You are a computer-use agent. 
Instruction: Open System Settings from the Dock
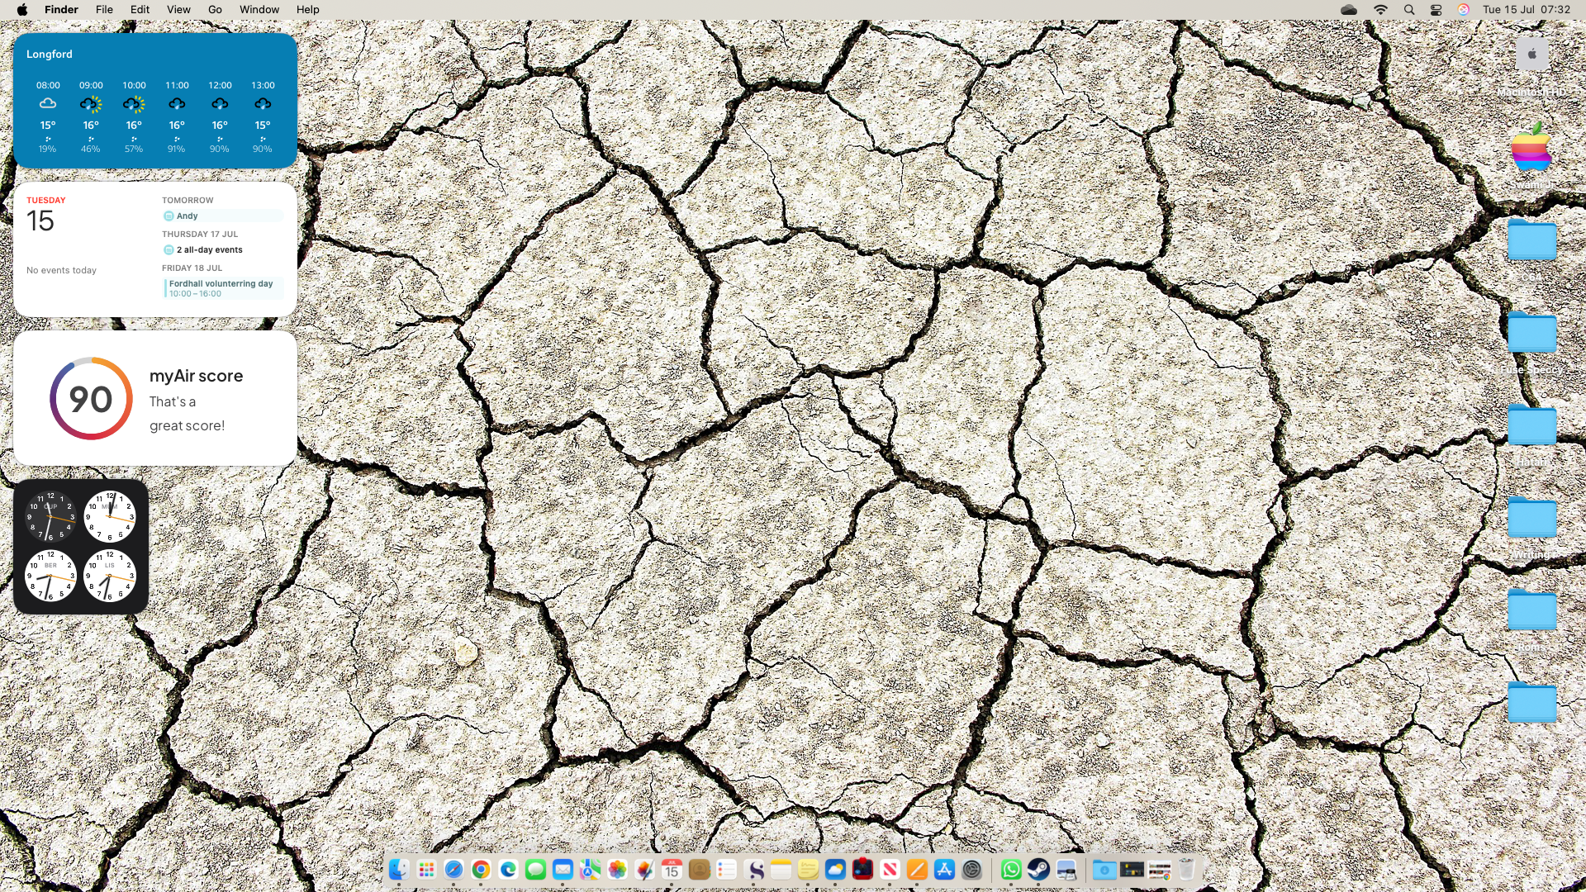pyautogui.click(x=971, y=869)
